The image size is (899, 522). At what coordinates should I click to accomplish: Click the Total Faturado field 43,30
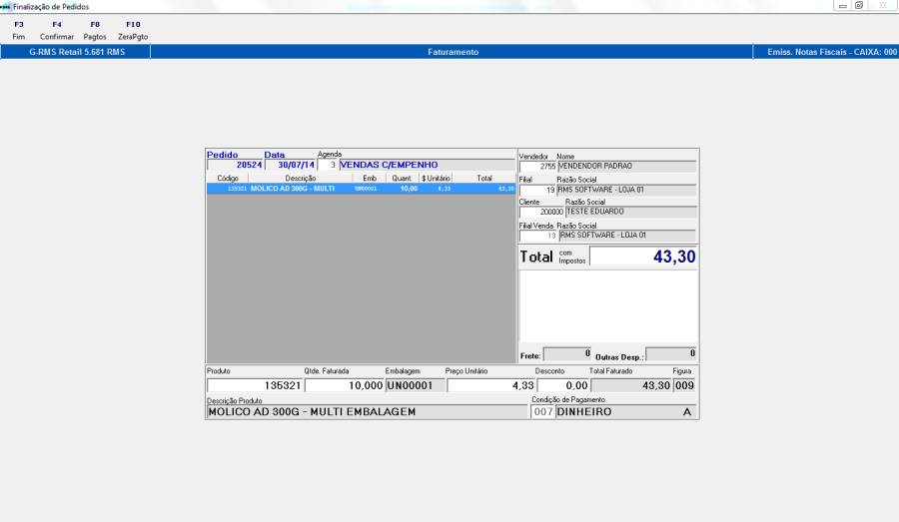(631, 385)
